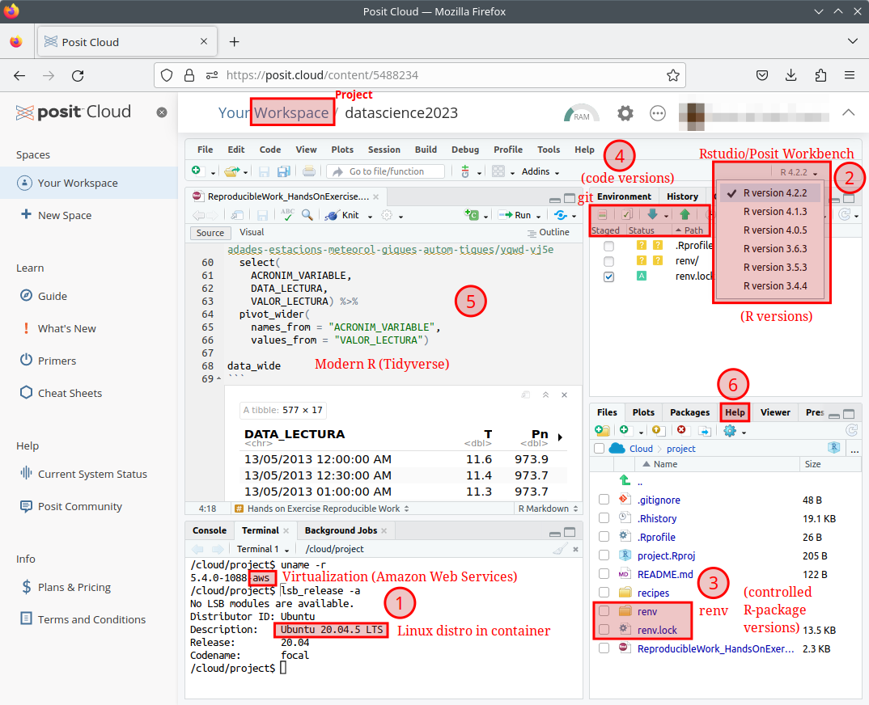Open the R Markdown file type selector
869x705 pixels.
click(x=548, y=509)
